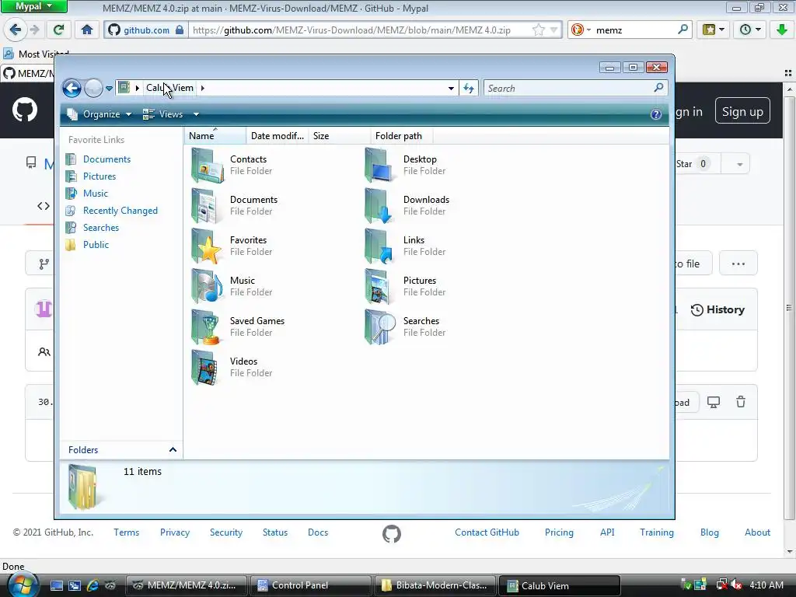Switch to Control Panel taskbar window
The height and width of the screenshot is (597, 796).
[311, 585]
